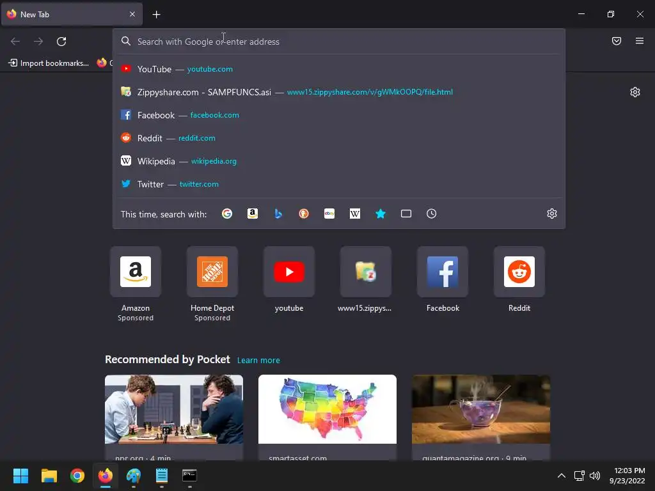Select Facebook suggestion facebook.com
This screenshot has width=655, height=491.
coord(339,115)
